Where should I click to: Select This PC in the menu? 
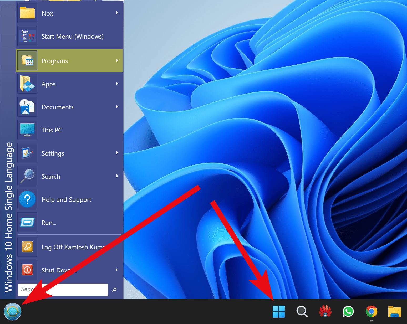[52, 130]
